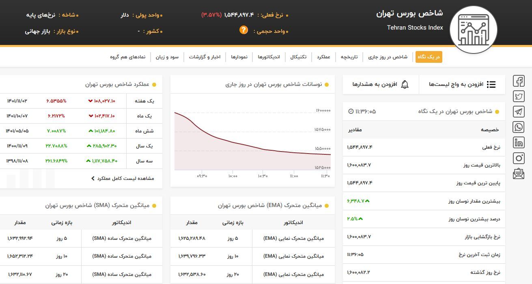Click EMA 5-day value 1,625,289.48

click(x=192, y=238)
